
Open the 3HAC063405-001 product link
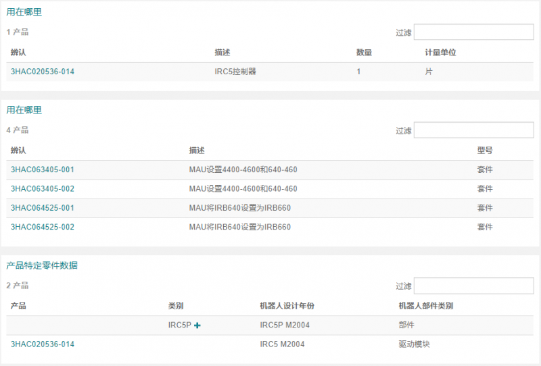(43, 169)
